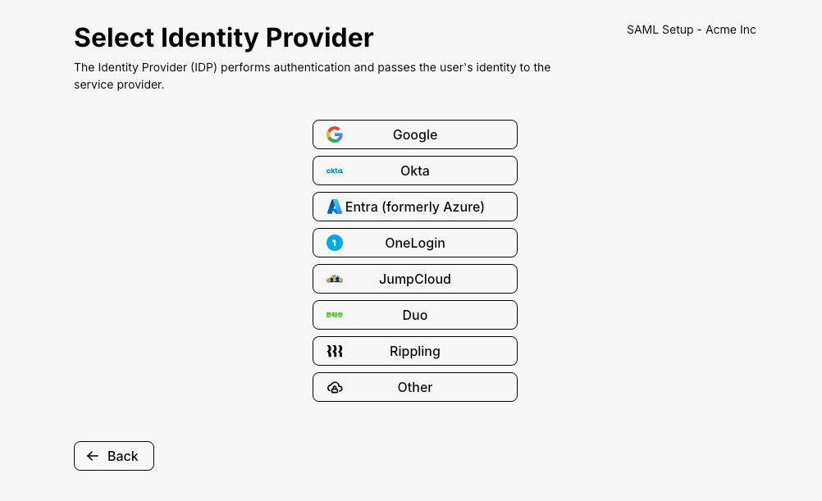Click the SAML Setup - Acme Inc label

(x=691, y=30)
